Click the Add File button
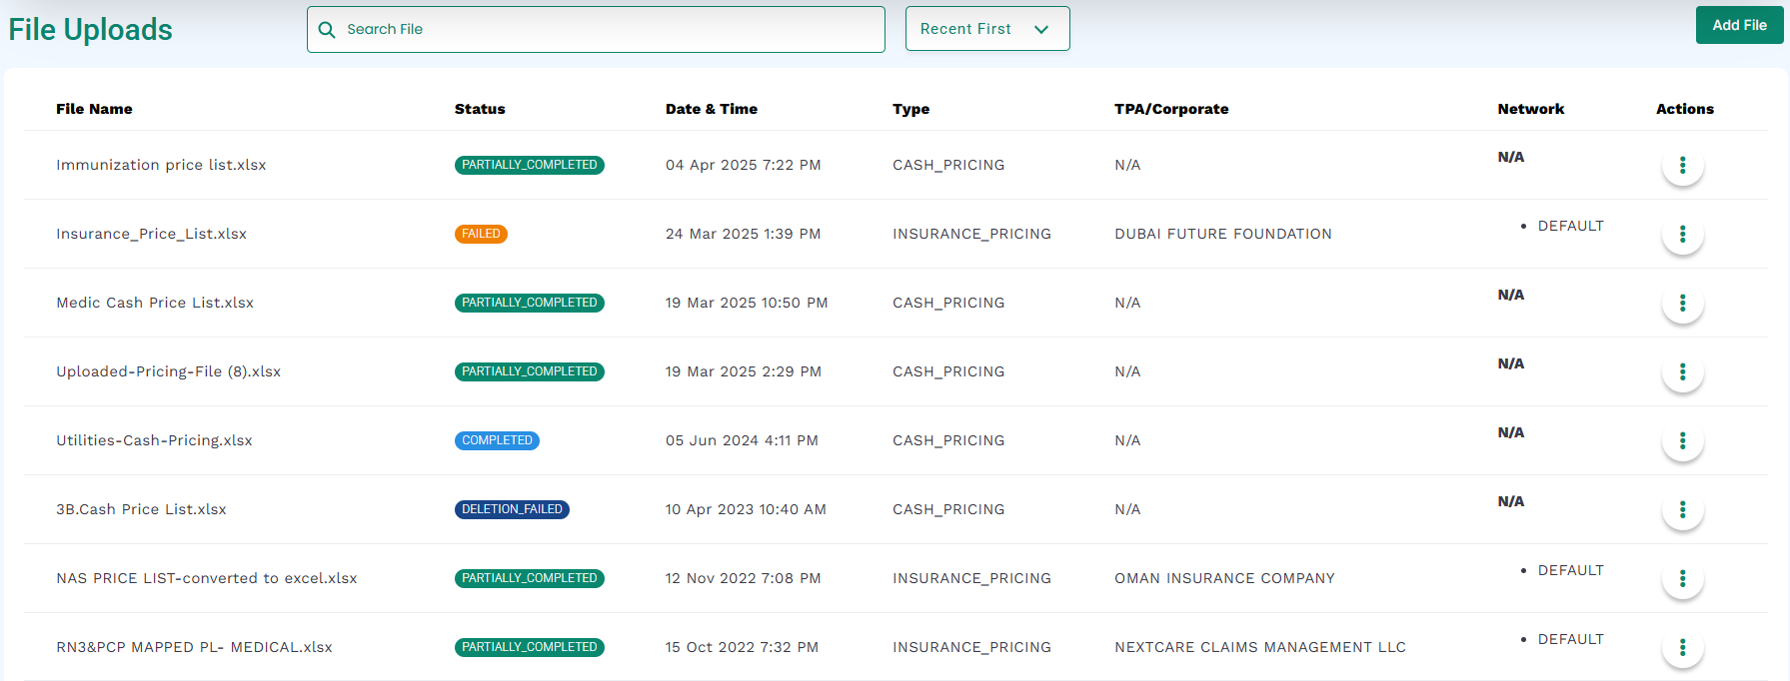The width and height of the screenshot is (1790, 681). pyautogui.click(x=1739, y=25)
